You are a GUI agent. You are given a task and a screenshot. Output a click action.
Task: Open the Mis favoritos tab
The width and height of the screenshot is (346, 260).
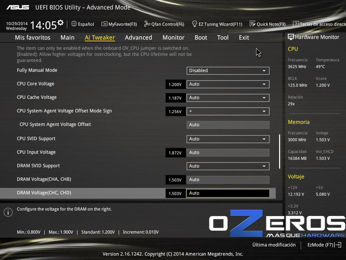(33, 38)
